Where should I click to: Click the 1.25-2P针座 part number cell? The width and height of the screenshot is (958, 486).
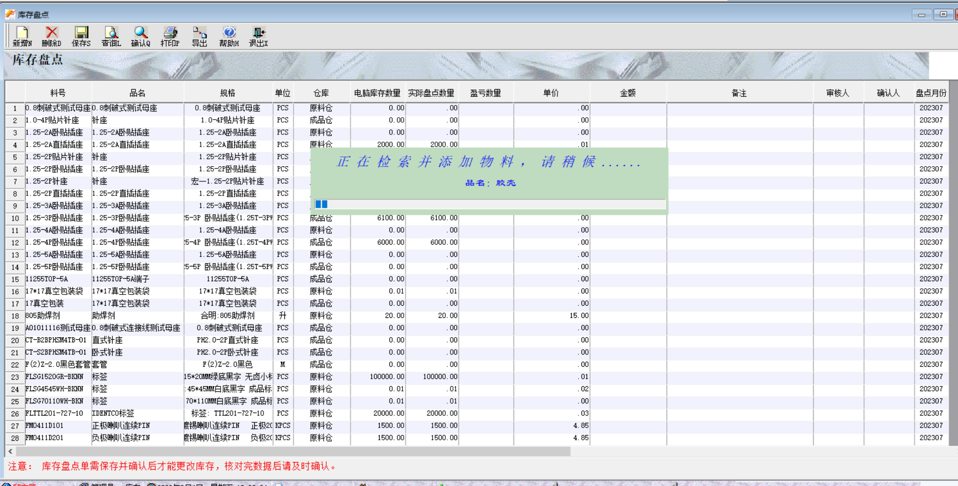[x=58, y=181]
